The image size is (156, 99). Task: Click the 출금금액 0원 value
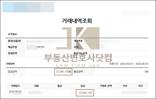[x=146, y=72]
